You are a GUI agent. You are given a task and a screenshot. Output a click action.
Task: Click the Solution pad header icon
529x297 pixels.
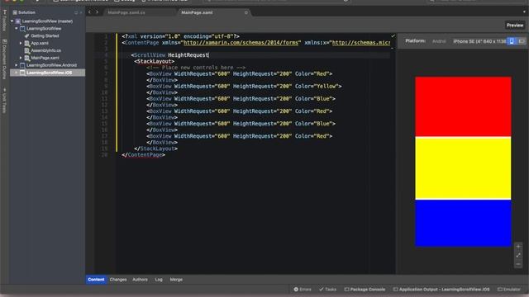15,12
